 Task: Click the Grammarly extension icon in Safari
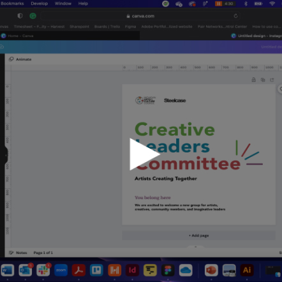point(33,16)
